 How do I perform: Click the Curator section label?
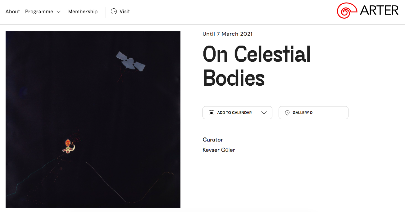tap(213, 140)
